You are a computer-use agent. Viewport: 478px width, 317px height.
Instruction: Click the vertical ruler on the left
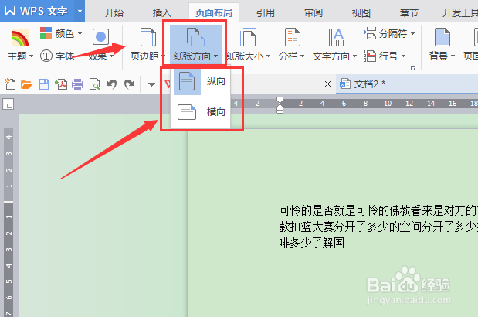click(8, 222)
